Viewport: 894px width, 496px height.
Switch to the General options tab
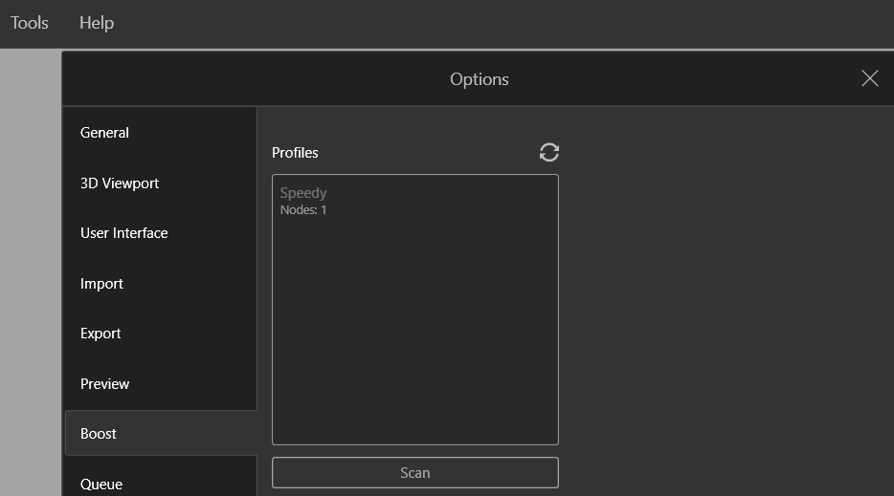pos(105,133)
